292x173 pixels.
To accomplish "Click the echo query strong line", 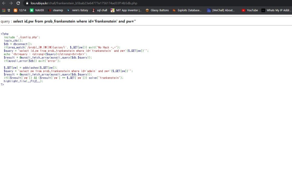I will point(45,54).
